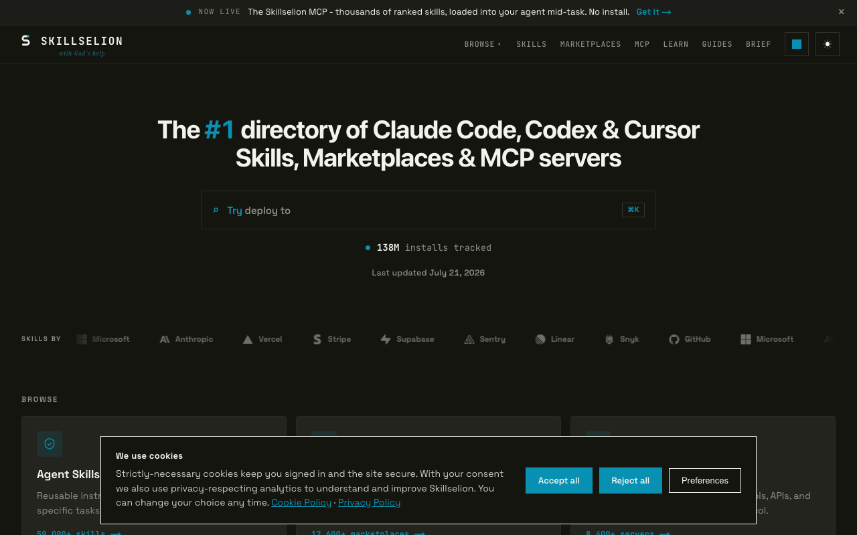Navigate to the Brief nav item
Image resolution: width=857 pixels, height=535 pixels.
coord(759,44)
